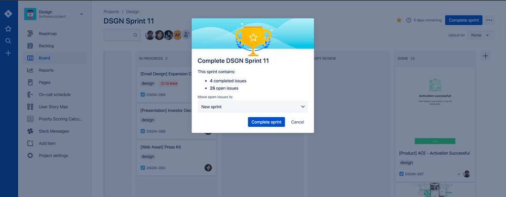The width and height of the screenshot is (506, 197).
Task: Click the Priority Scoring Calculator icon
Action: (x=30, y=119)
